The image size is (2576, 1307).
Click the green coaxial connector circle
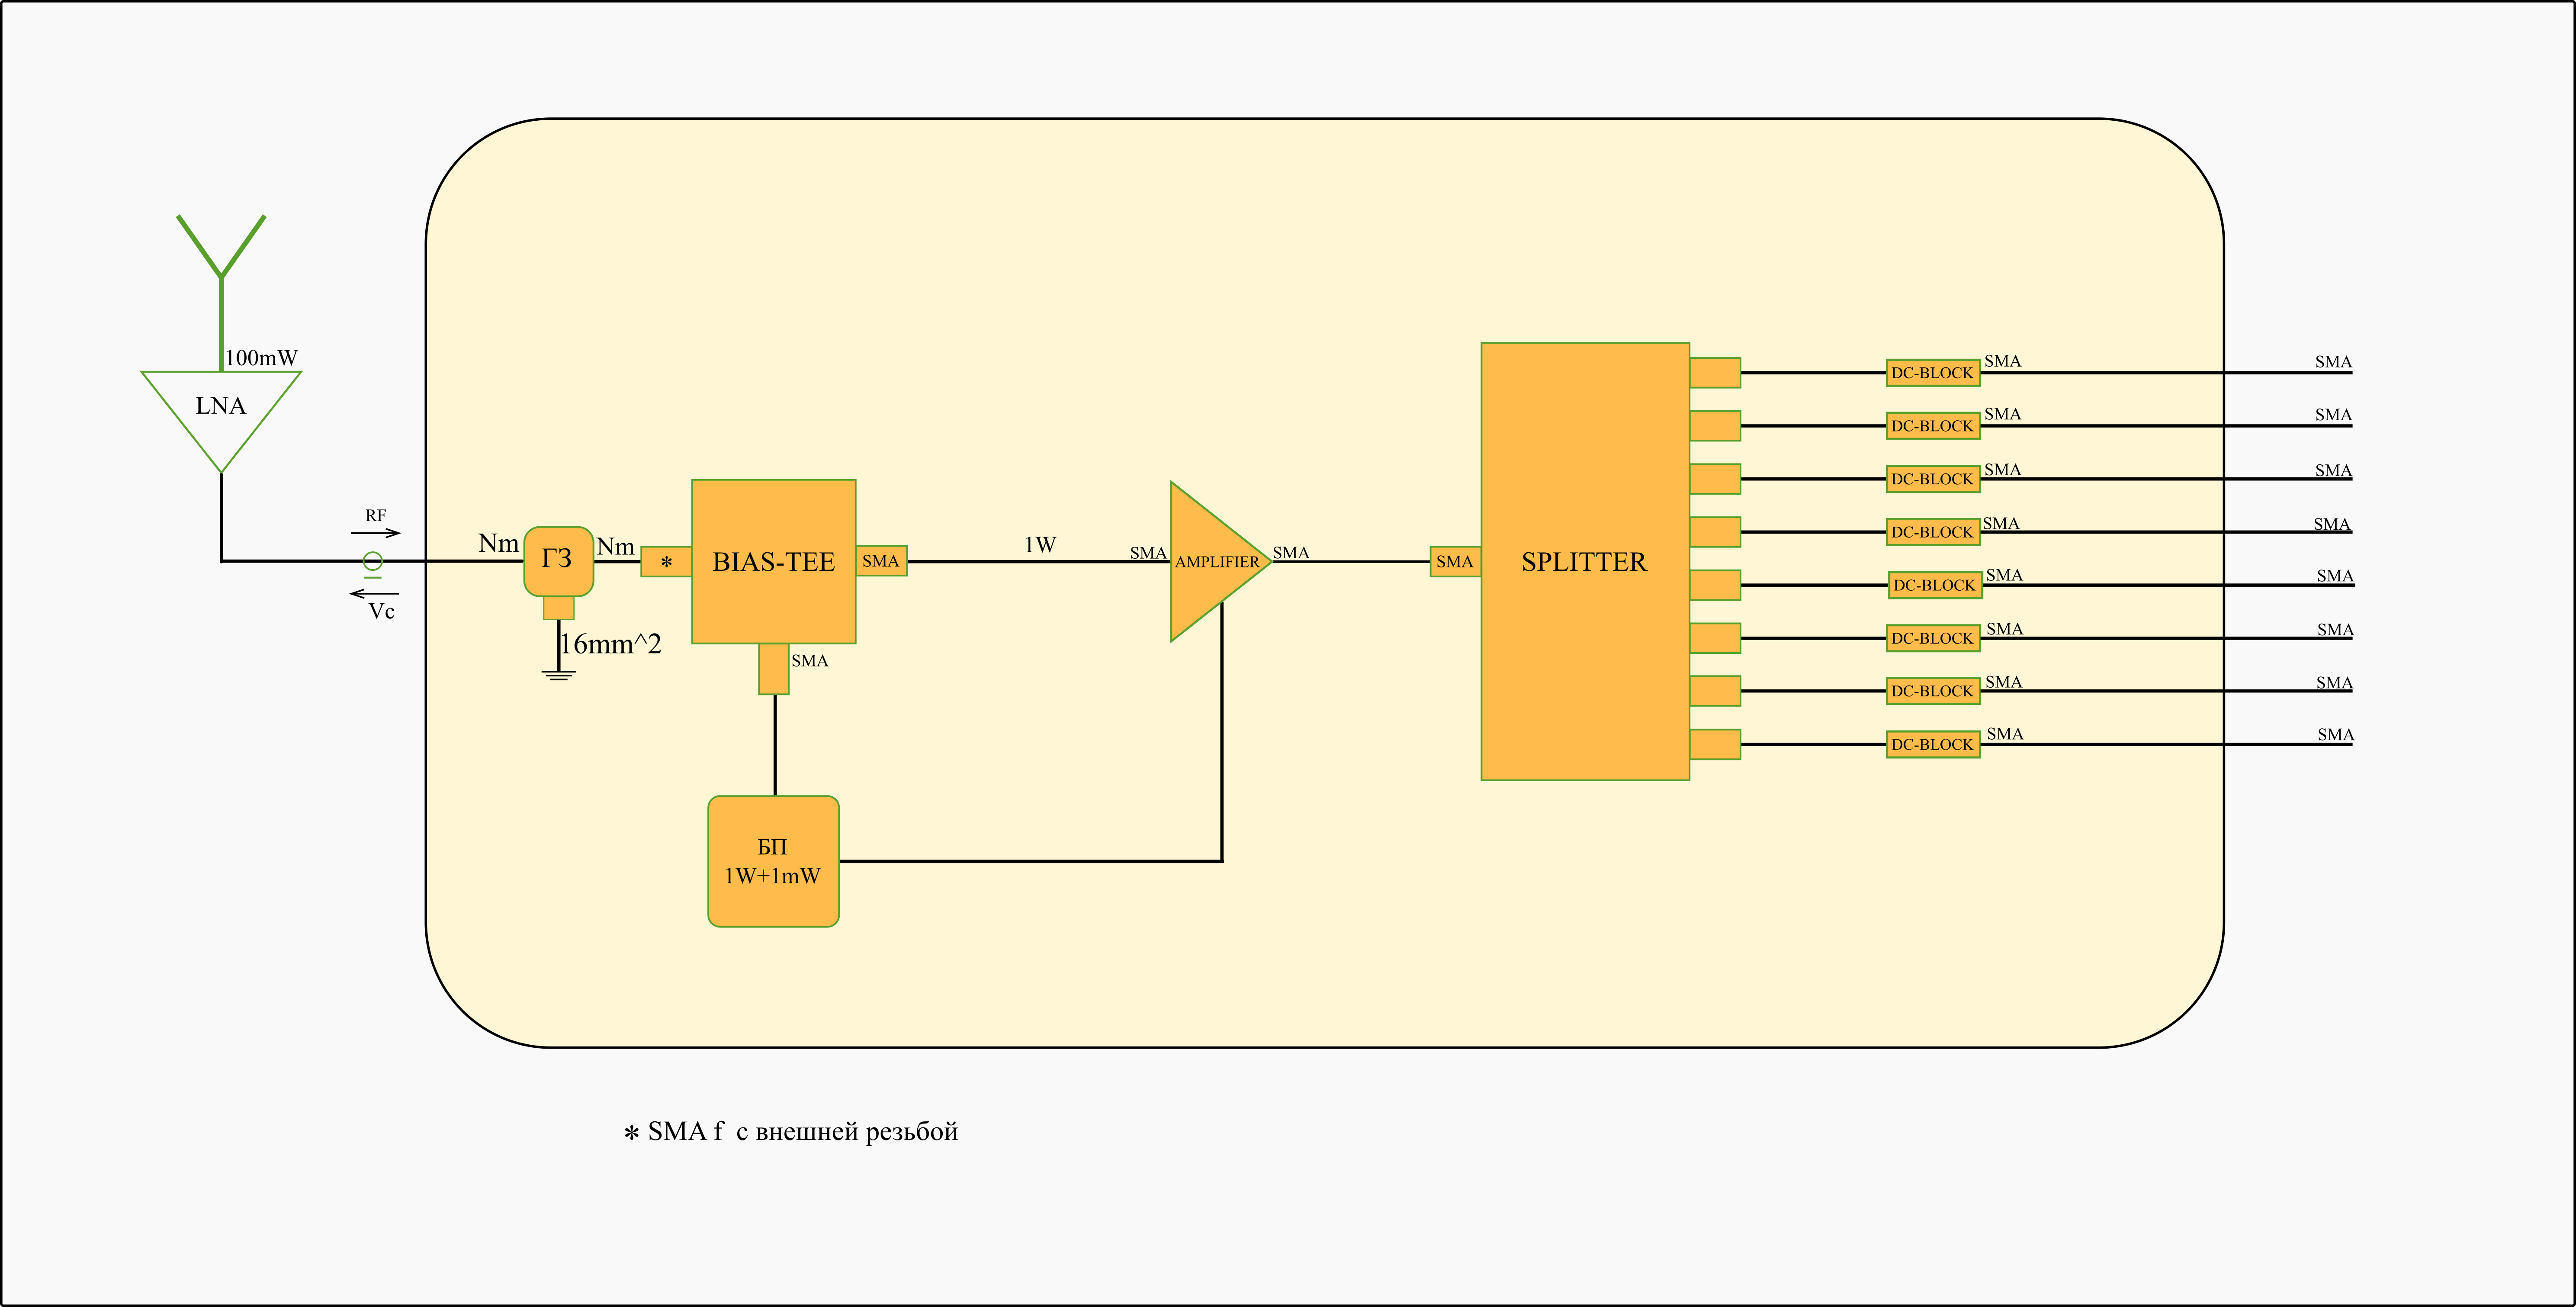tap(372, 561)
